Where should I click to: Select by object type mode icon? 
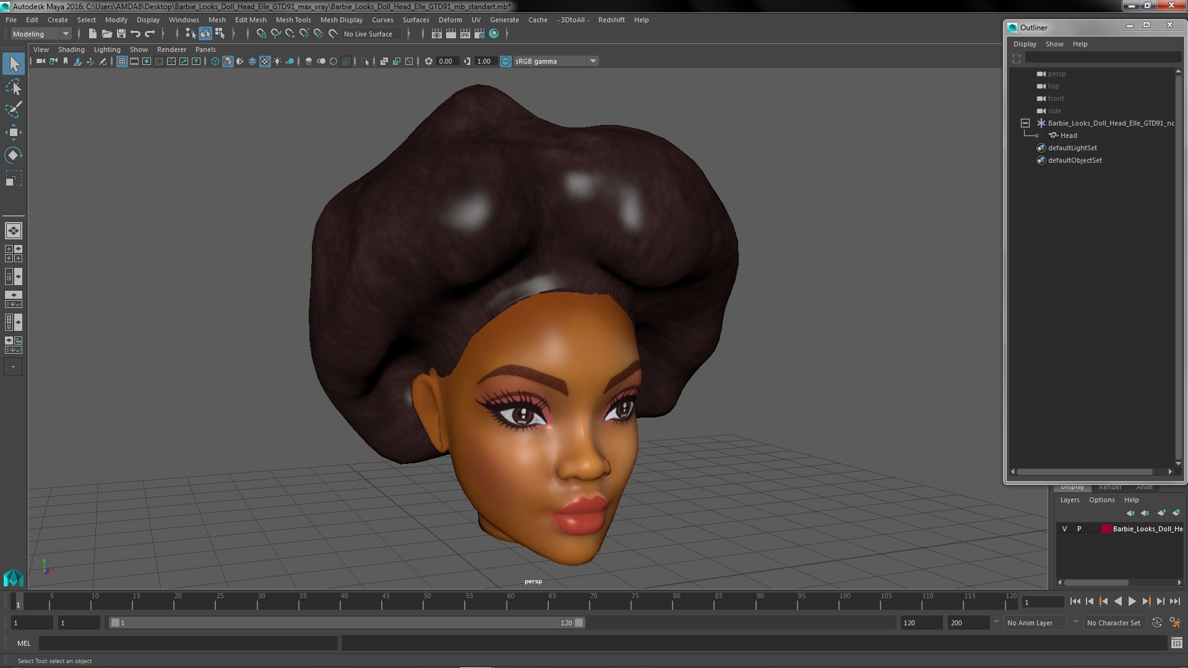click(x=205, y=34)
